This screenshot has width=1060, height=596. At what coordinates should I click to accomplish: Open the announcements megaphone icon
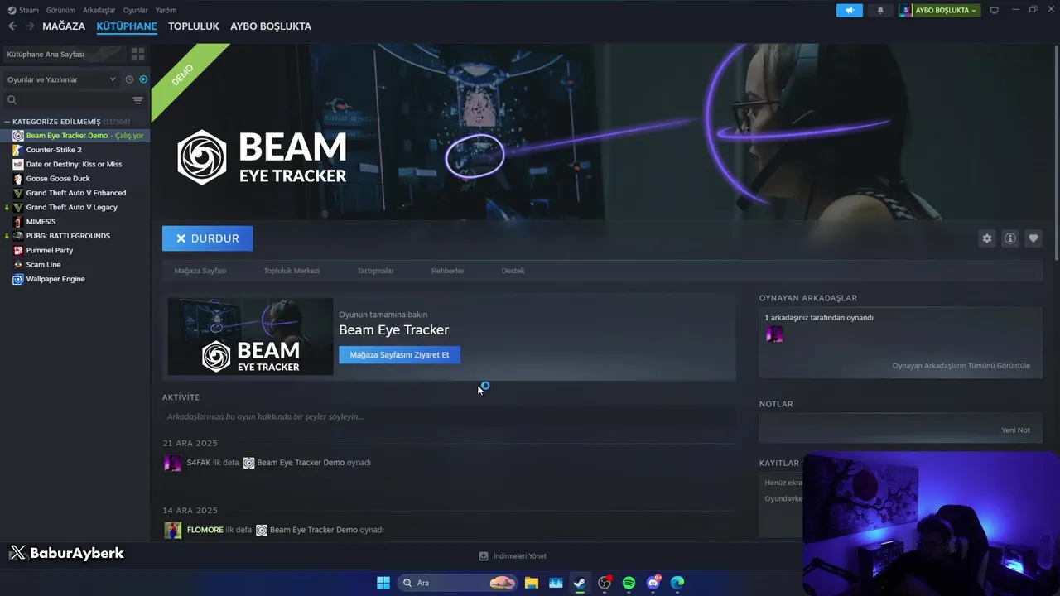click(x=849, y=10)
